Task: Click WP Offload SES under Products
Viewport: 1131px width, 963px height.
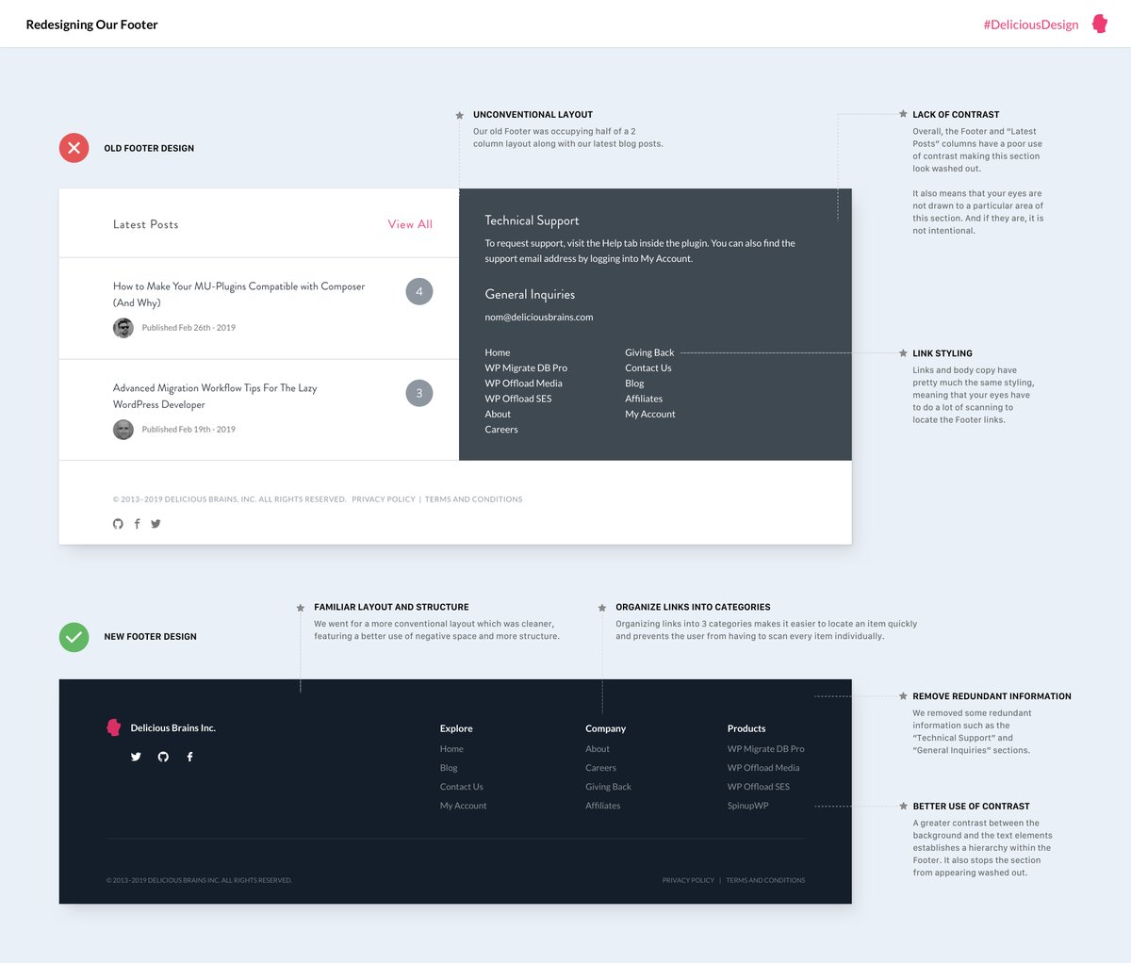Action: point(759,787)
